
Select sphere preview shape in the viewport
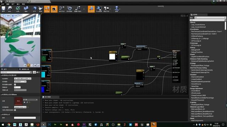[28, 66]
